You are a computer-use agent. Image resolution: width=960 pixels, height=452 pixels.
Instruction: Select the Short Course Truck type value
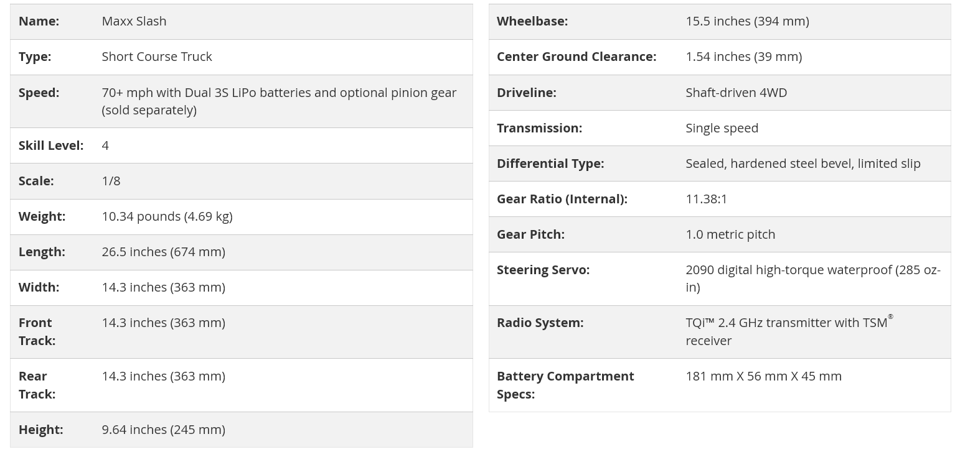pos(157,57)
